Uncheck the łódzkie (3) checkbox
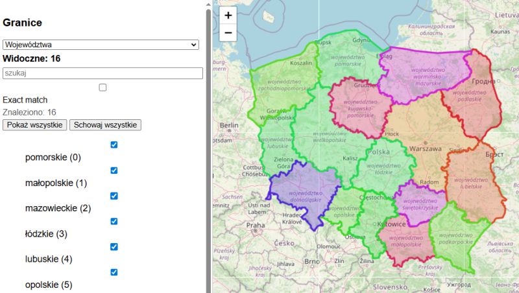Viewport: 519px width, 293px height. tap(114, 221)
